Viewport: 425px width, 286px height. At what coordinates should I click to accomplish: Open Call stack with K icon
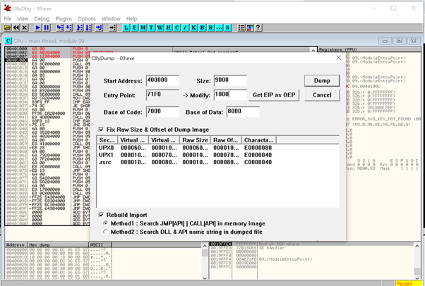click(x=193, y=27)
